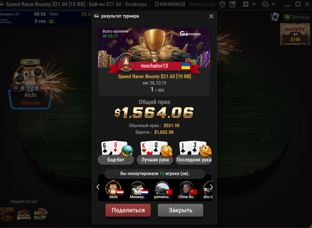Click the Поделиться button
This screenshot has height=228, width=312.
click(128, 210)
